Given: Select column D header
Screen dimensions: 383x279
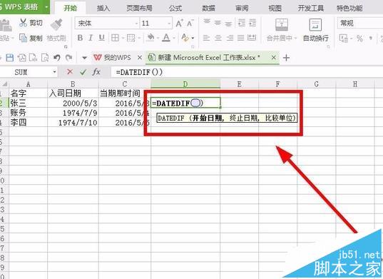Looking at the screenshot, I should (185, 84).
